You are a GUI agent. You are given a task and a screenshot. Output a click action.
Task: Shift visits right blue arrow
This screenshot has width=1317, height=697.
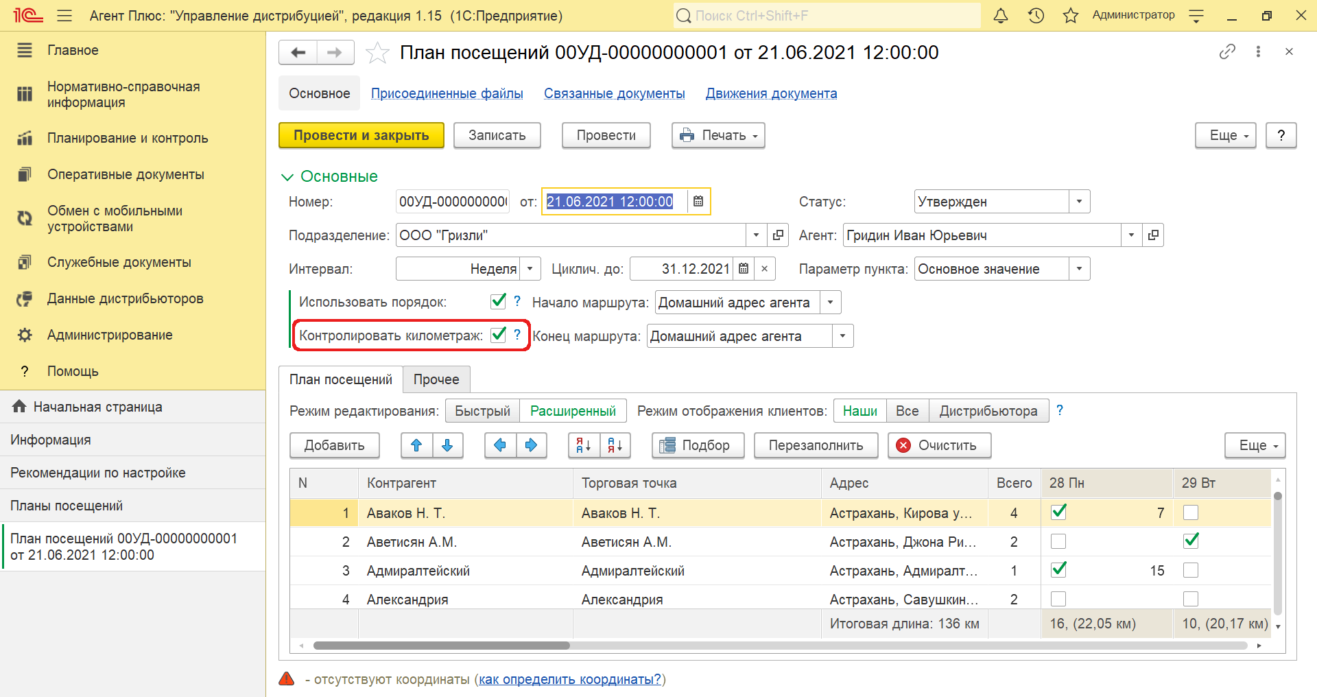(x=531, y=445)
